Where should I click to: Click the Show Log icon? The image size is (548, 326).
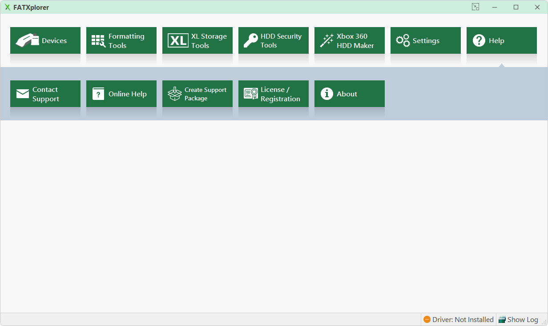(502, 319)
